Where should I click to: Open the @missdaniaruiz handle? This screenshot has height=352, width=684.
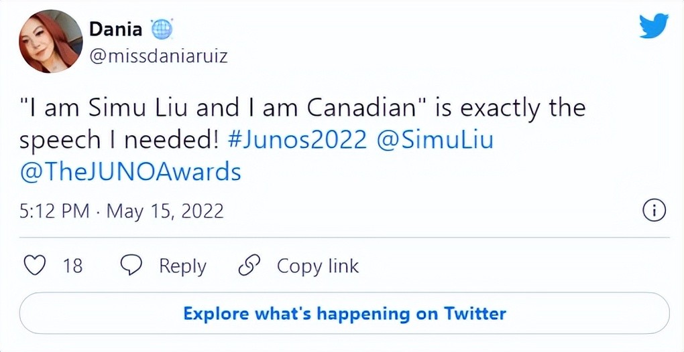tap(158, 56)
